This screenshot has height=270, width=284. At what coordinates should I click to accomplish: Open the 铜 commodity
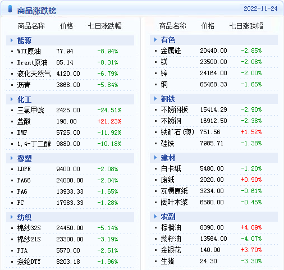[x=164, y=84]
